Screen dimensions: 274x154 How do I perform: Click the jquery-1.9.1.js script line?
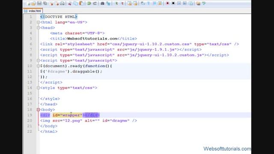[x=121, y=50]
